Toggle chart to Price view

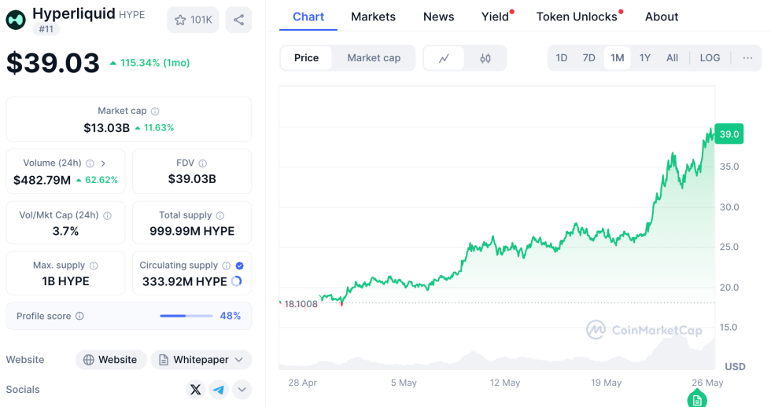click(307, 58)
